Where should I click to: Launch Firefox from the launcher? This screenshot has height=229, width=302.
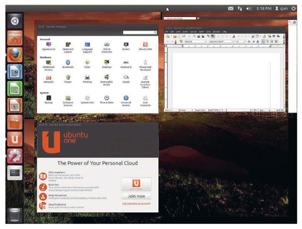coord(15,55)
